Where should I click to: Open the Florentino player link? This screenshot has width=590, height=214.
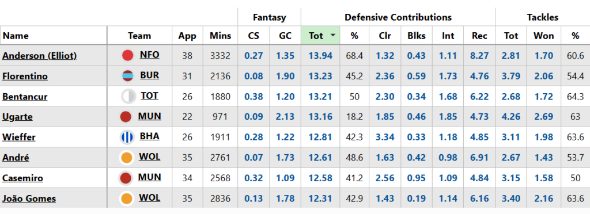25,76
